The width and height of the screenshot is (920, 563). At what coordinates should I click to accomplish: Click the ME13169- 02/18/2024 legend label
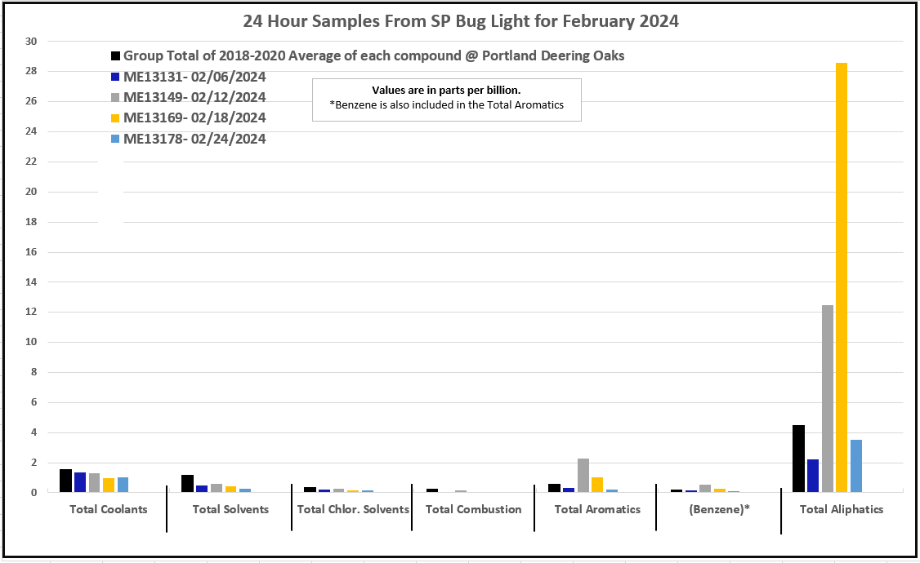coord(194,117)
